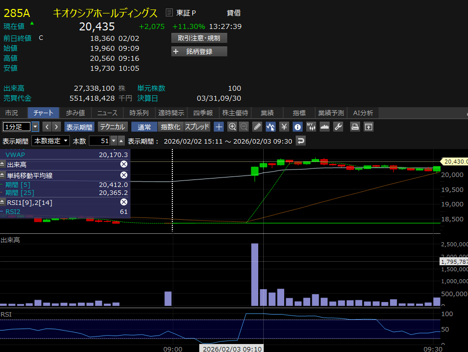Open the wrench chart settings
Screen dimensions: 468x352
pos(338,127)
